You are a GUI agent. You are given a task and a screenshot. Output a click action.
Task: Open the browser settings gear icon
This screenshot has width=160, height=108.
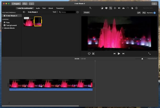point(78,12)
